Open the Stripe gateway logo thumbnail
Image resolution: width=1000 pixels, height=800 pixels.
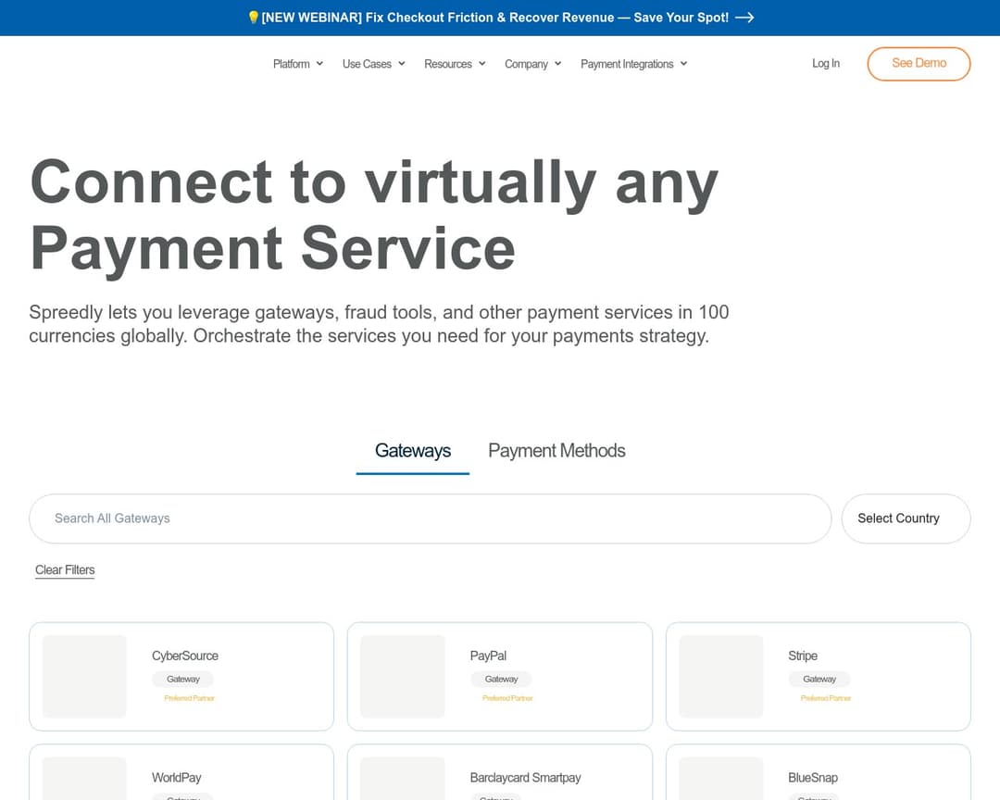720,676
